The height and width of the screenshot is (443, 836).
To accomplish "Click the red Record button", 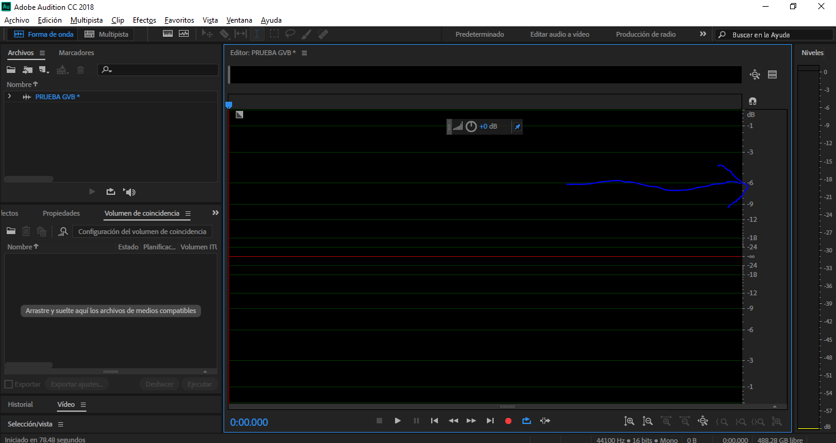I will [508, 421].
